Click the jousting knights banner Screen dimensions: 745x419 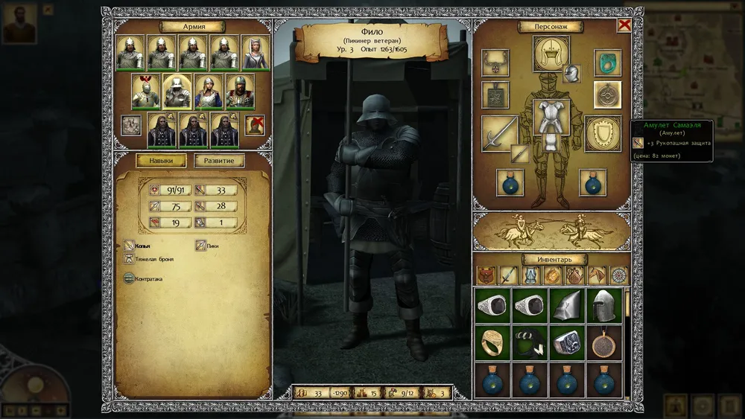coord(551,231)
